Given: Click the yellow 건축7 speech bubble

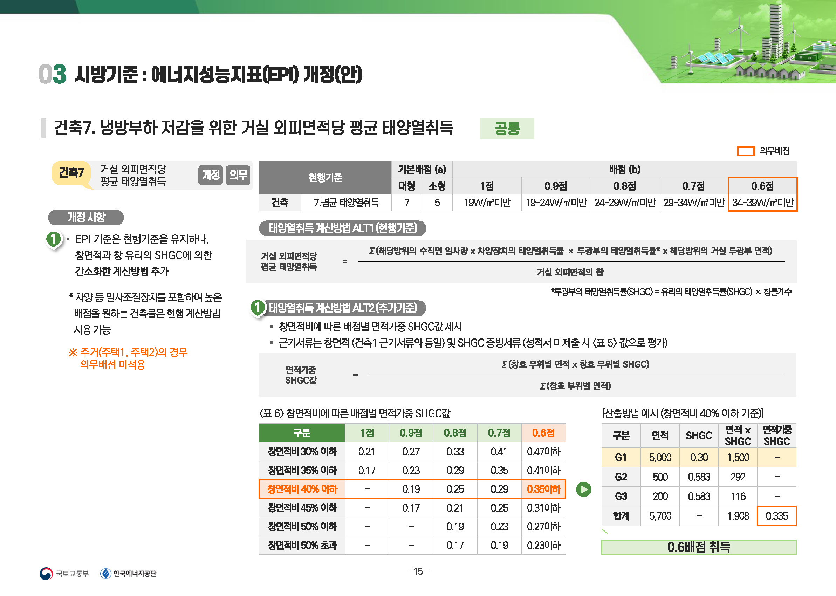Looking at the screenshot, I should click(71, 173).
